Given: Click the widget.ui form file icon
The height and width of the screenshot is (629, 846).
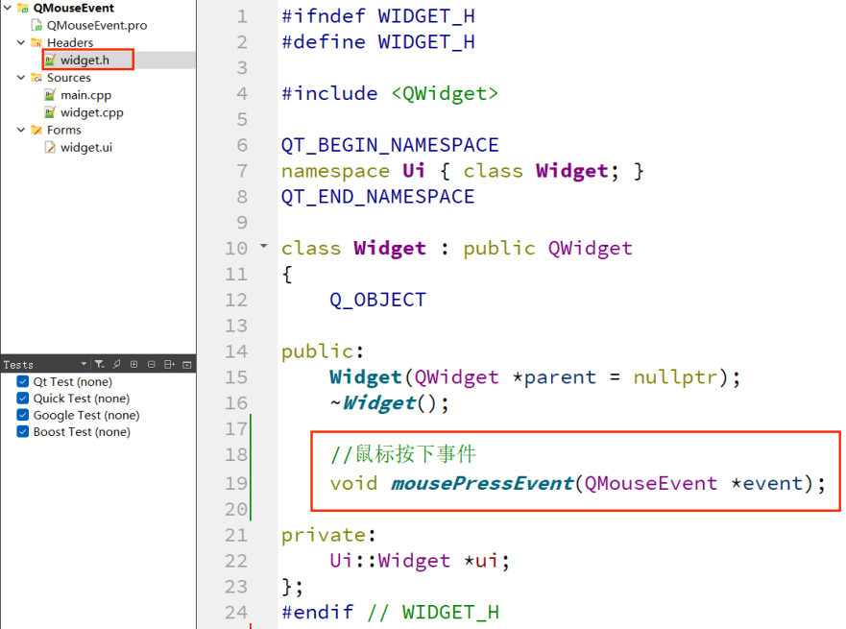Looking at the screenshot, I should 48,147.
